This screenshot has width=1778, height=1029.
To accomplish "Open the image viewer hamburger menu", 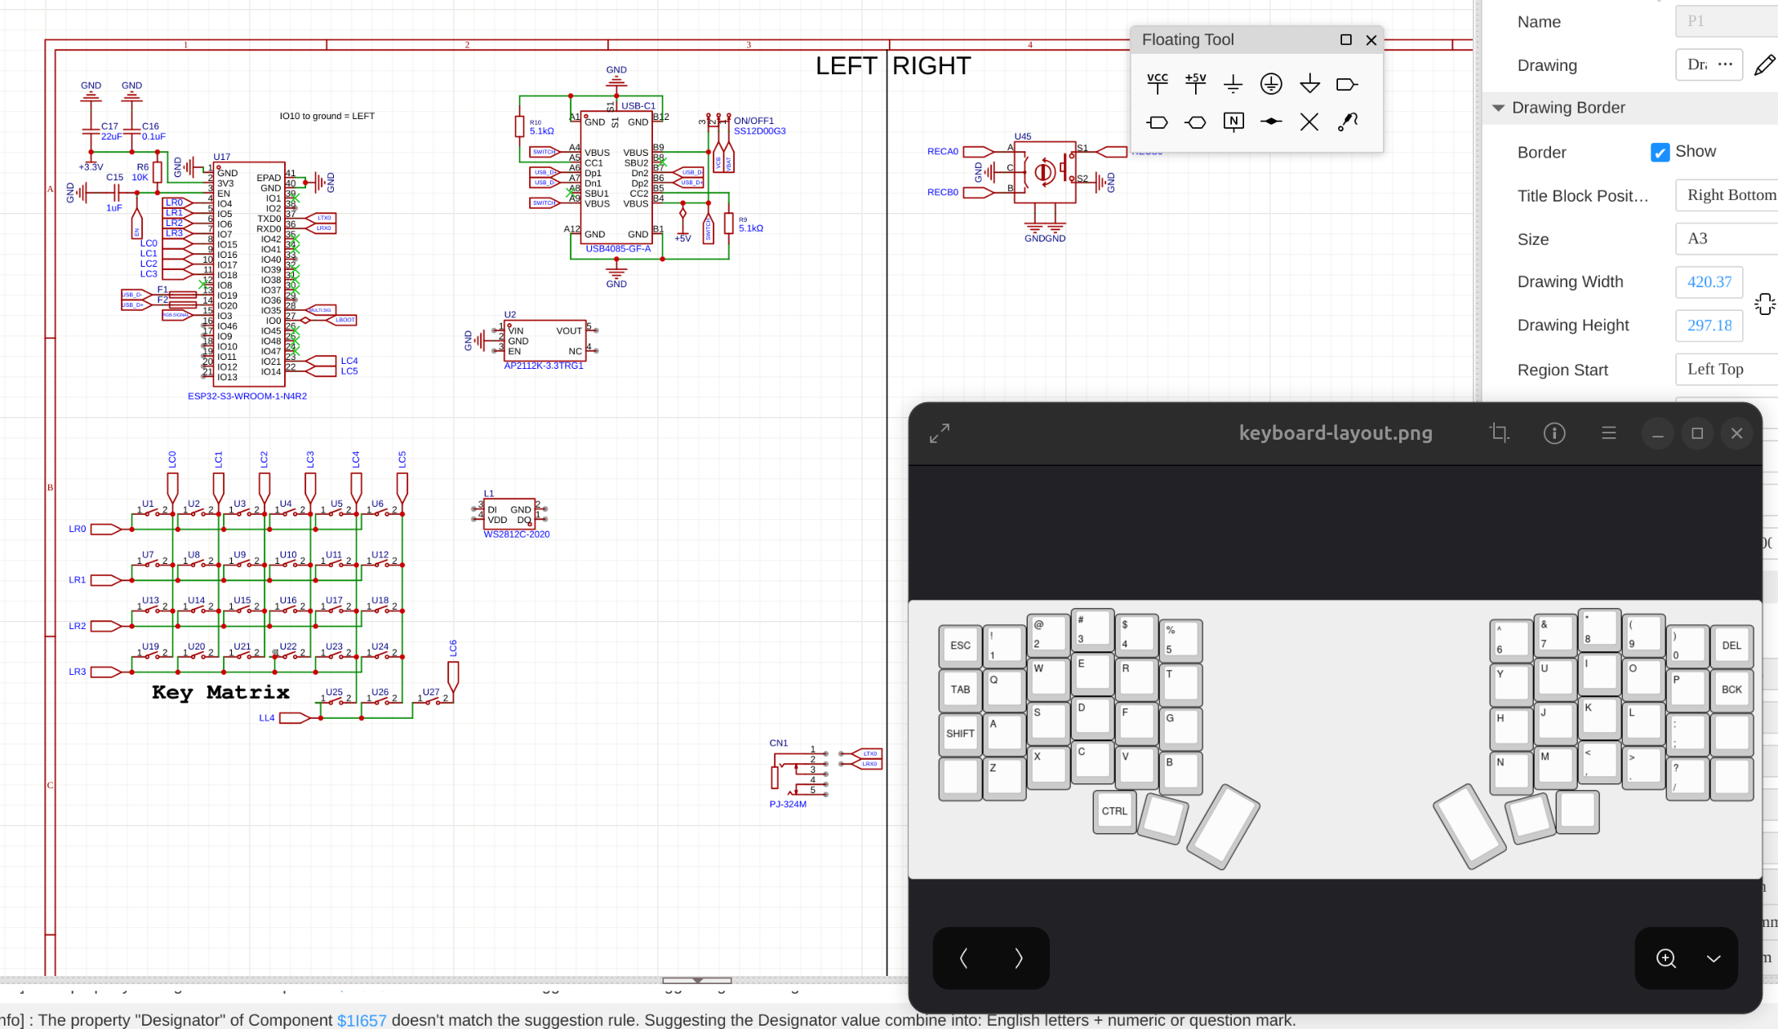I will click(1608, 432).
